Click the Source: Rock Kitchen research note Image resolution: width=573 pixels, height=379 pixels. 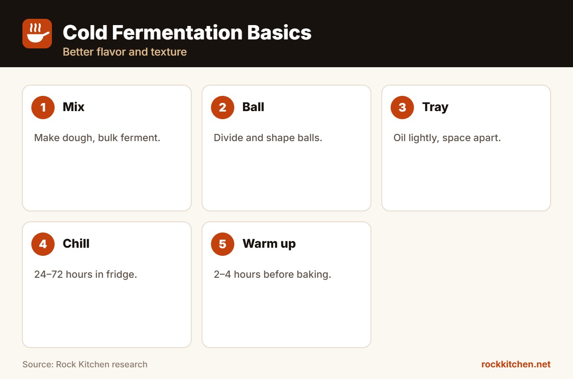pos(85,364)
